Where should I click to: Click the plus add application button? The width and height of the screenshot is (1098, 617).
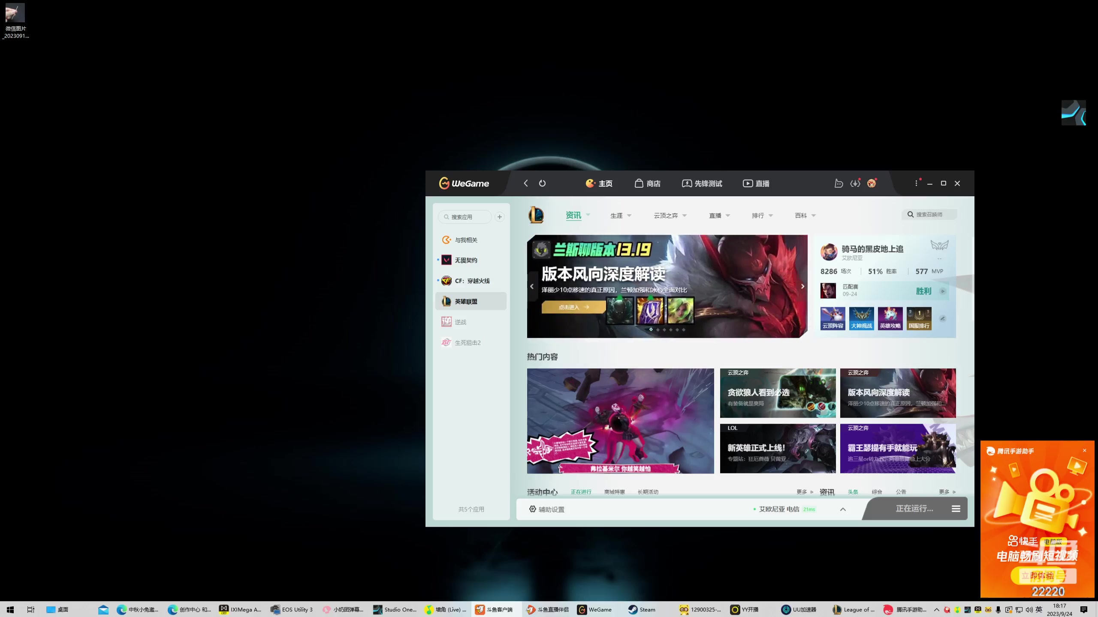coord(500,217)
